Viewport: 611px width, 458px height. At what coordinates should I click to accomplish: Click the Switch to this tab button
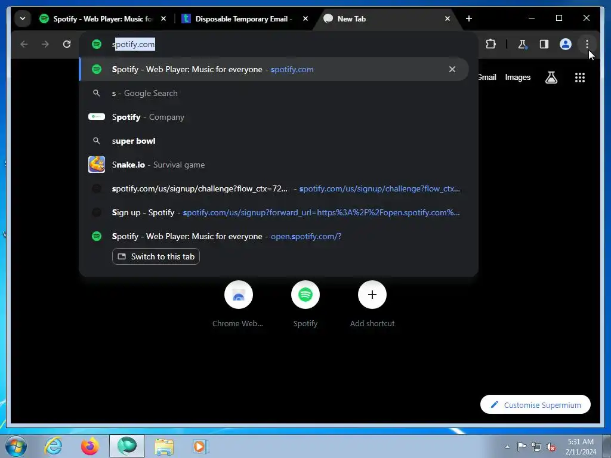point(156,256)
